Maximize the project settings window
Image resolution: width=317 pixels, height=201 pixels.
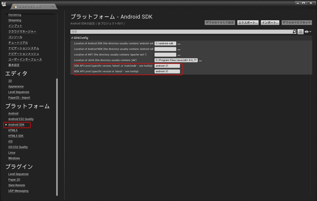click(304, 3)
